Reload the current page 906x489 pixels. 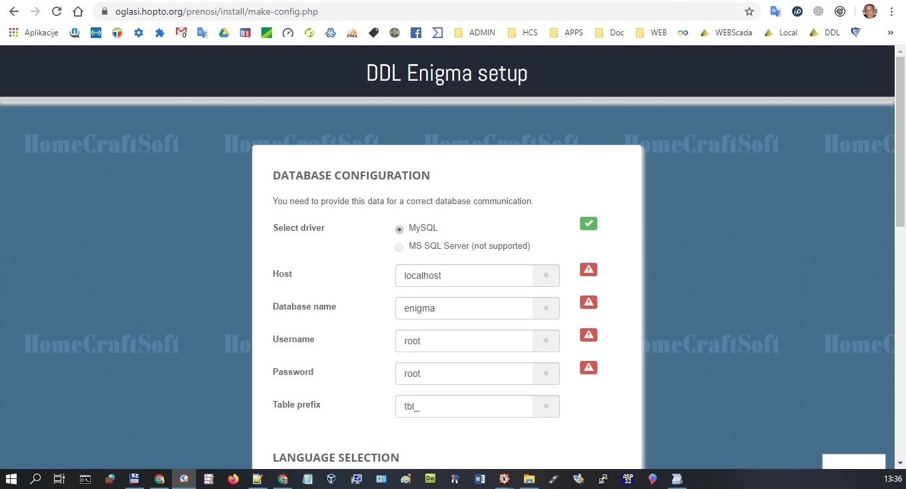[x=57, y=11]
